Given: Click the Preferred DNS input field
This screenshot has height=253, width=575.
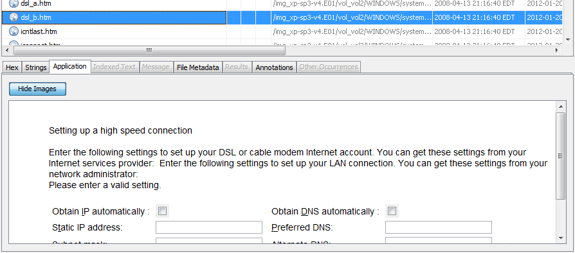Looking at the screenshot, I should [438, 227].
